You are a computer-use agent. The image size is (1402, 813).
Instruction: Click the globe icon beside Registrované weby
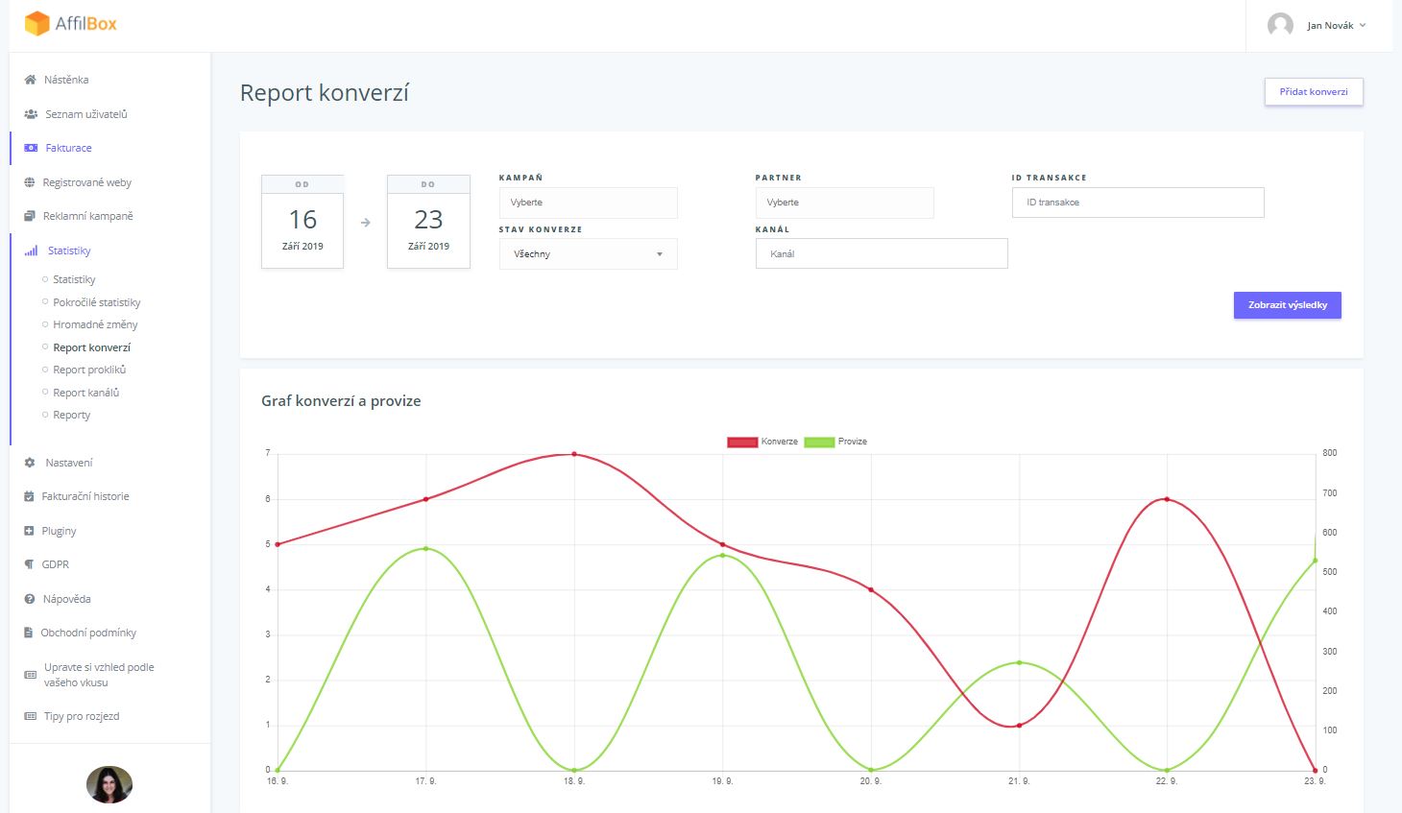(30, 182)
